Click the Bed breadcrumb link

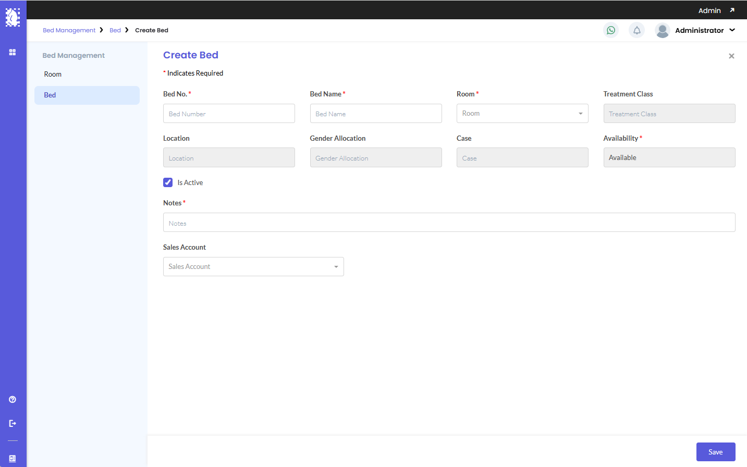[x=115, y=30]
